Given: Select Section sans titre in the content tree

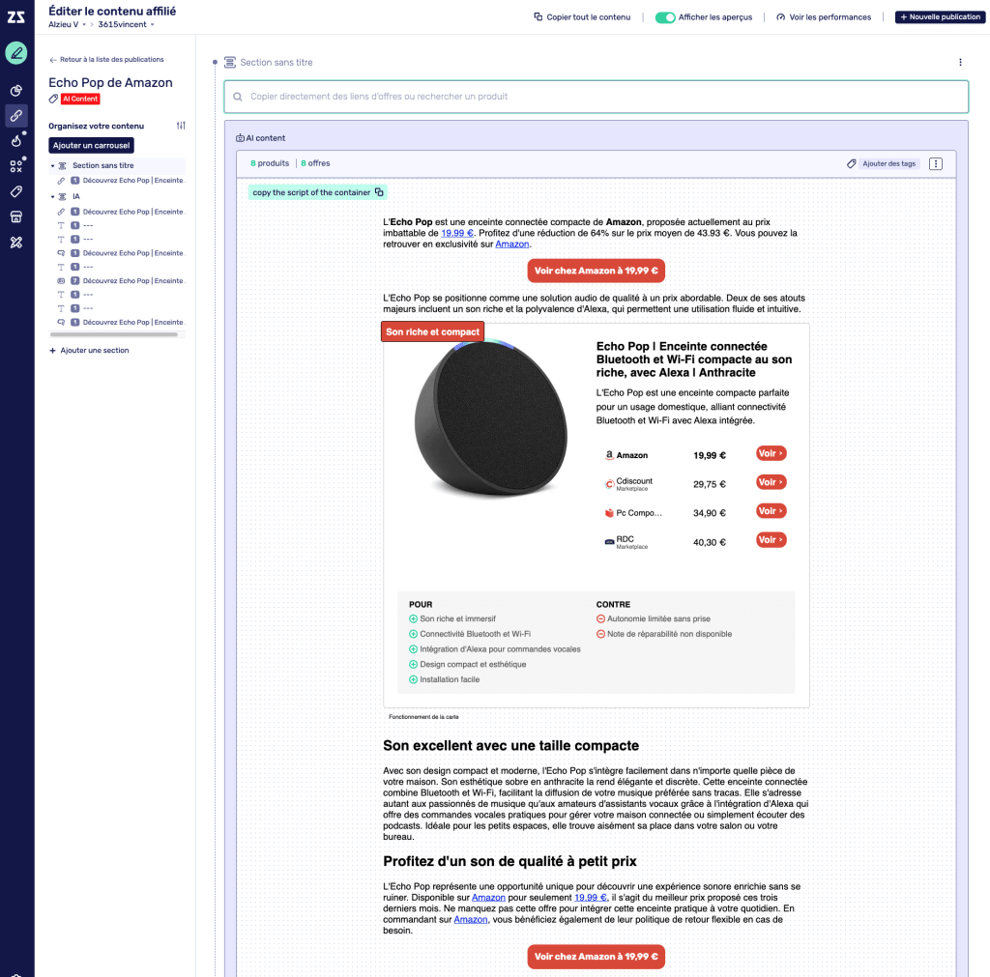Looking at the screenshot, I should 102,166.
